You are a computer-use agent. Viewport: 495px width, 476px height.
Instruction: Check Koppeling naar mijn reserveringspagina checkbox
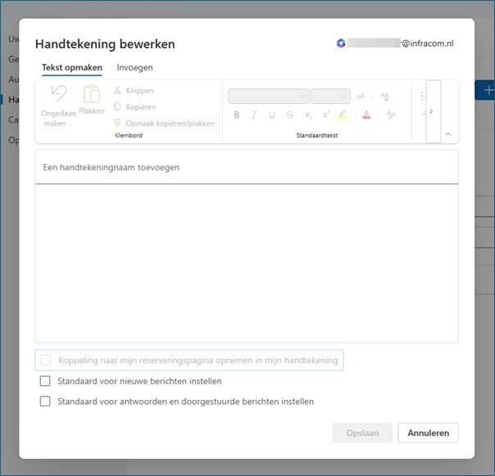45,360
